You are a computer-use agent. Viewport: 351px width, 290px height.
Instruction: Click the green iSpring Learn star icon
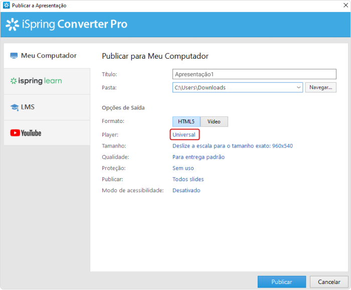click(x=14, y=81)
